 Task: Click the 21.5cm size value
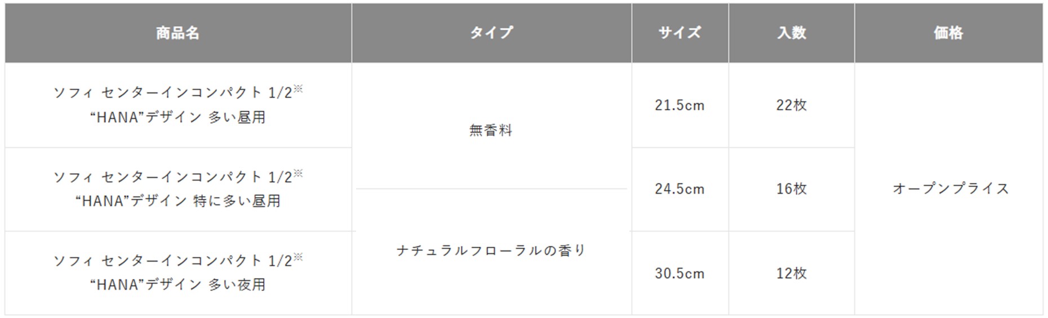tap(680, 105)
